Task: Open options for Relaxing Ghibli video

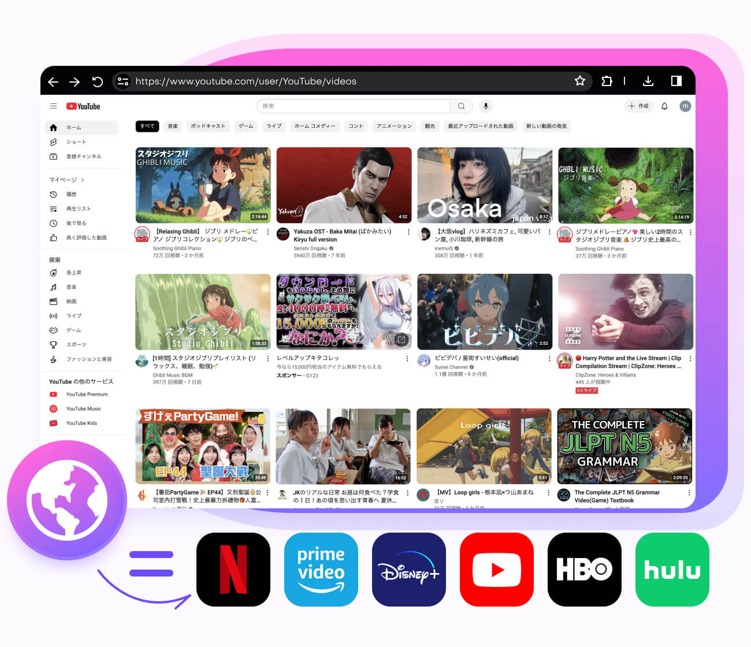Action: pyautogui.click(x=267, y=232)
